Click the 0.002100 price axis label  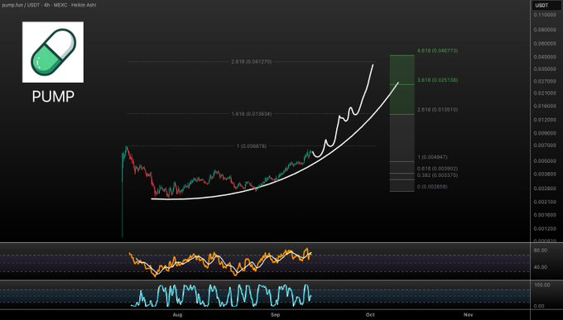[x=545, y=202]
